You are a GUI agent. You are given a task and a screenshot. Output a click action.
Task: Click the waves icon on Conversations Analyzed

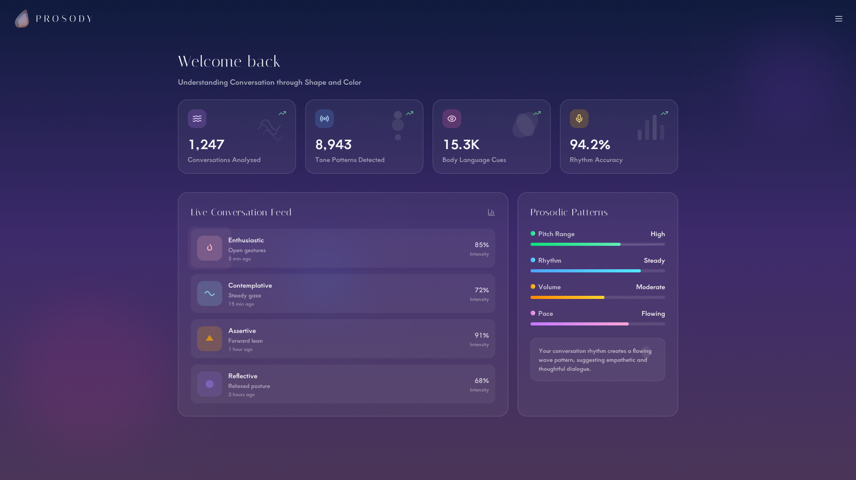(x=197, y=119)
